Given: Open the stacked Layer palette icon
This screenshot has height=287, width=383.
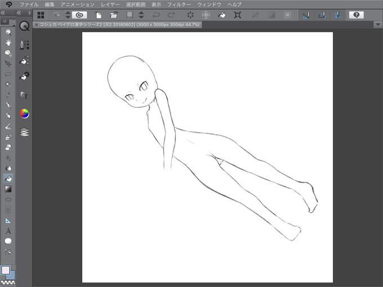Looking at the screenshot, I should [24, 132].
